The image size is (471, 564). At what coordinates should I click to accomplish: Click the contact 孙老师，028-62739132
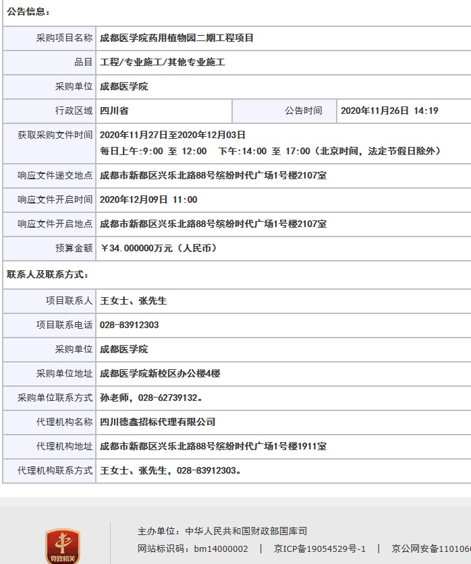(151, 398)
